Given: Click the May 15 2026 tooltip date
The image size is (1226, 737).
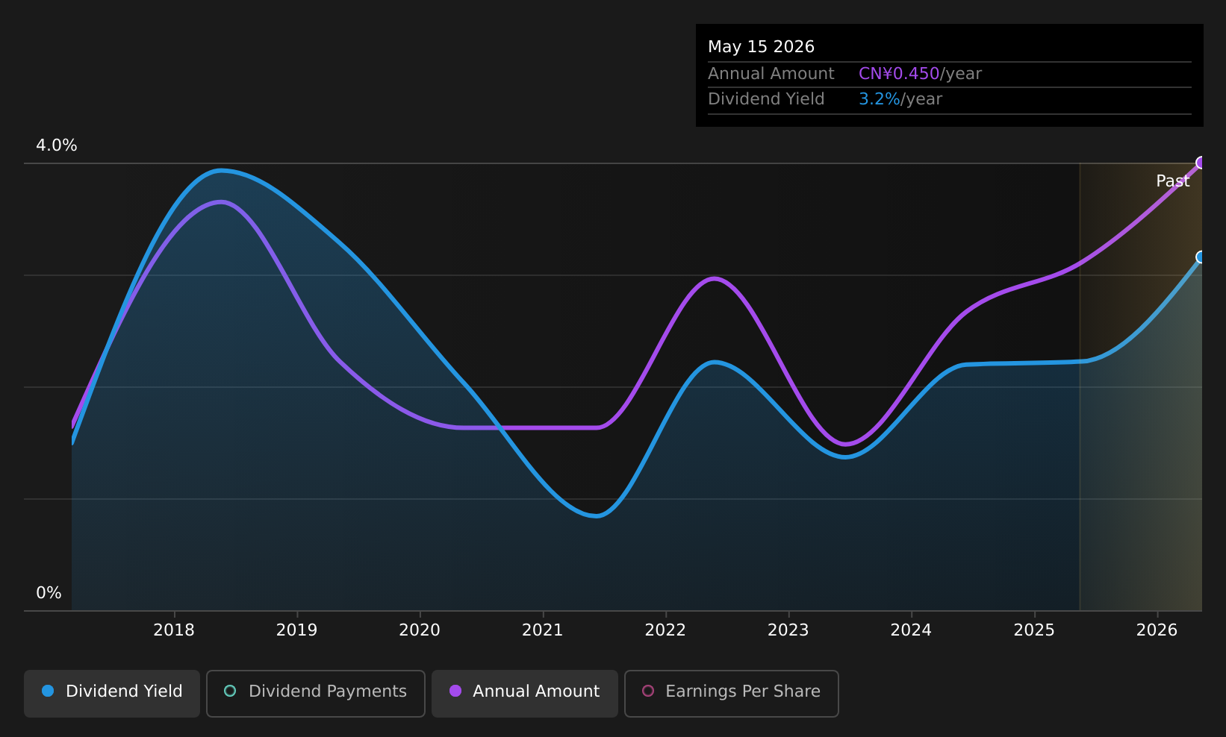Looking at the screenshot, I should 761,47.
